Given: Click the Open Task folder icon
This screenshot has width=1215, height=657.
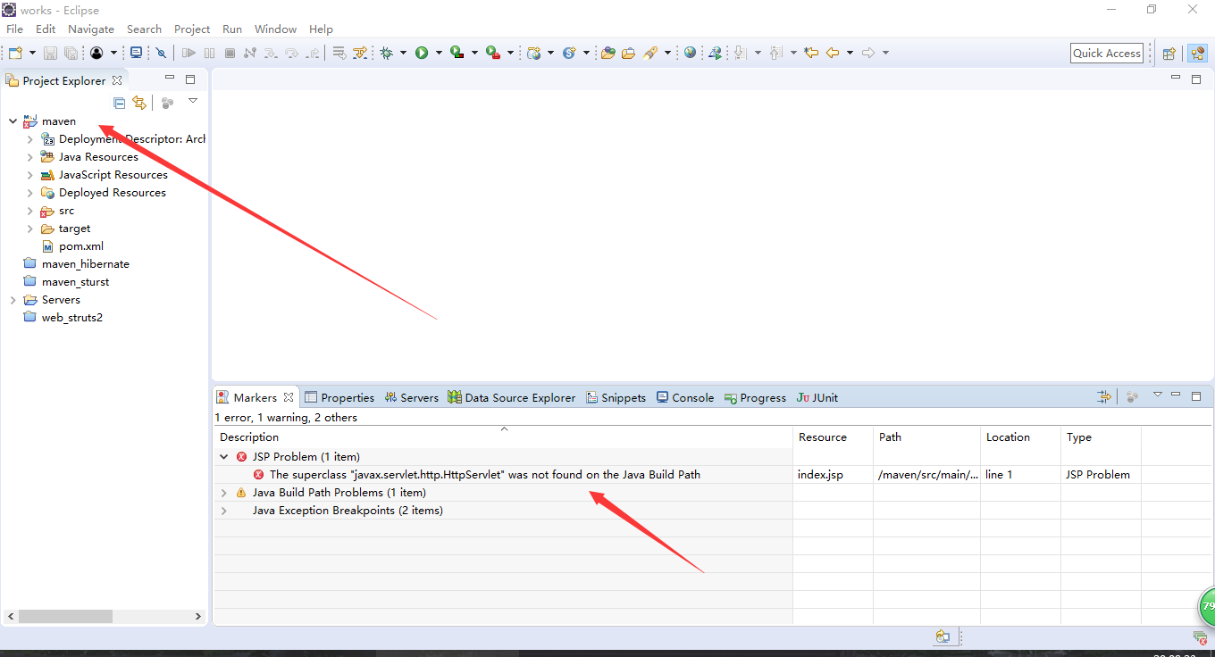Looking at the screenshot, I should (x=629, y=53).
